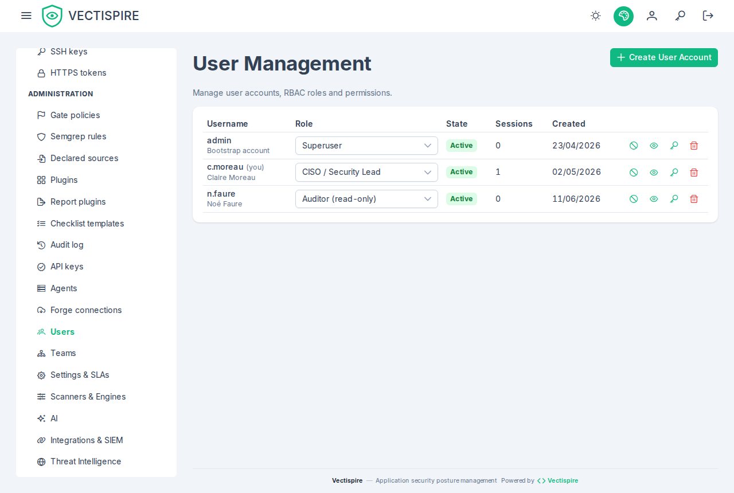Click the eye icon for c.moreau
The height and width of the screenshot is (493, 734).
point(654,172)
